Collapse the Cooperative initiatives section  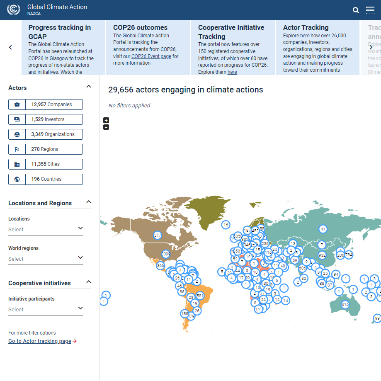pyautogui.click(x=88, y=282)
